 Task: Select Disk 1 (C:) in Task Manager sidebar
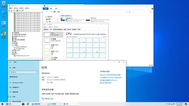[53, 53]
